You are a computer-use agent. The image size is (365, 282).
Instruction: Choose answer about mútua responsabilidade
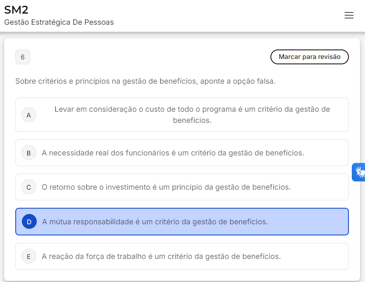(155, 222)
